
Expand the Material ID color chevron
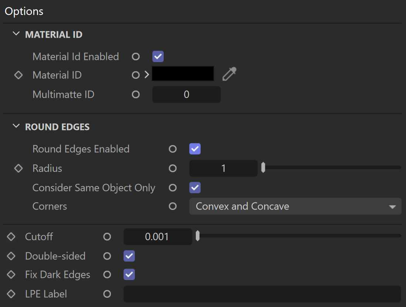tap(147, 75)
